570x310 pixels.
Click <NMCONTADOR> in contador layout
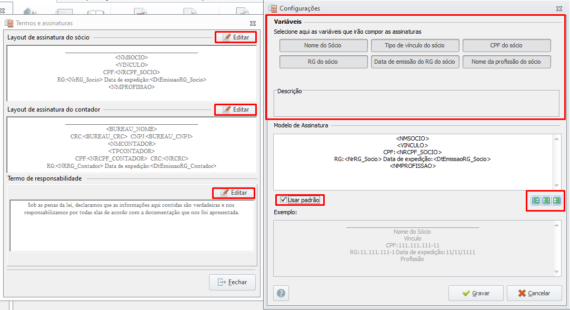click(x=132, y=144)
